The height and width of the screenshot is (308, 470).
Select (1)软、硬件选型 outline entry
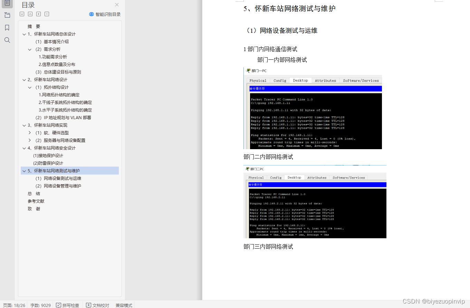coord(52,133)
